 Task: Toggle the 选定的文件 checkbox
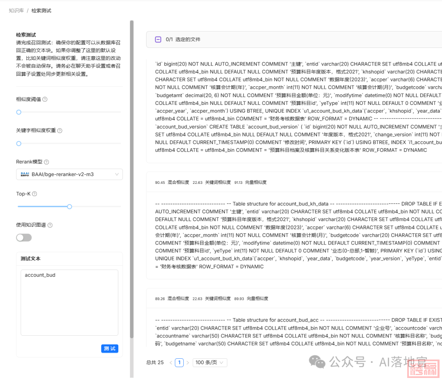coord(158,40)
